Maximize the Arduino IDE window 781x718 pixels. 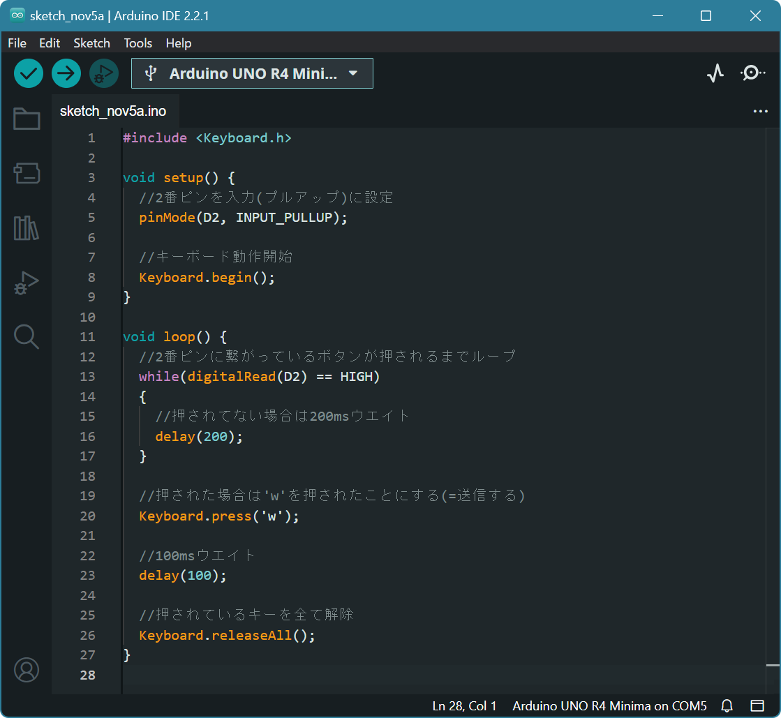tap(706, 16)
